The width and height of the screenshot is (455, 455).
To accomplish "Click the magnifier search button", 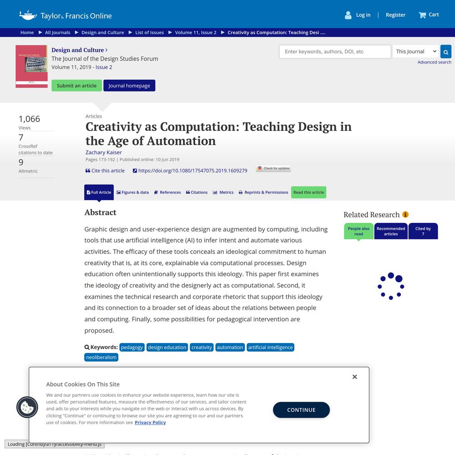I will pyautogui.click(x=446, y=51).
